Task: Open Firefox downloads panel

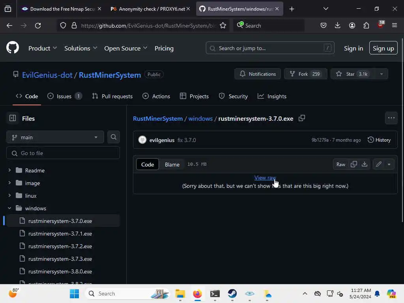Action: (x=338, y=26)
